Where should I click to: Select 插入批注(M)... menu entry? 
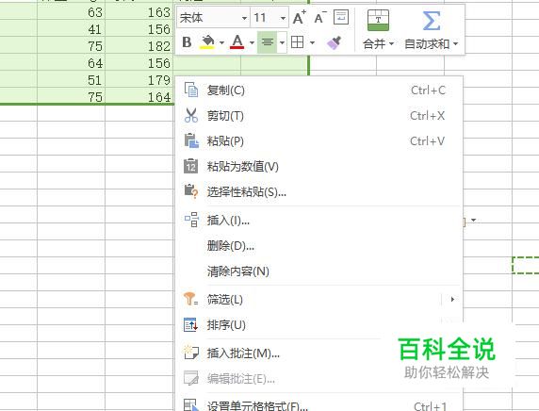(319, 353)
